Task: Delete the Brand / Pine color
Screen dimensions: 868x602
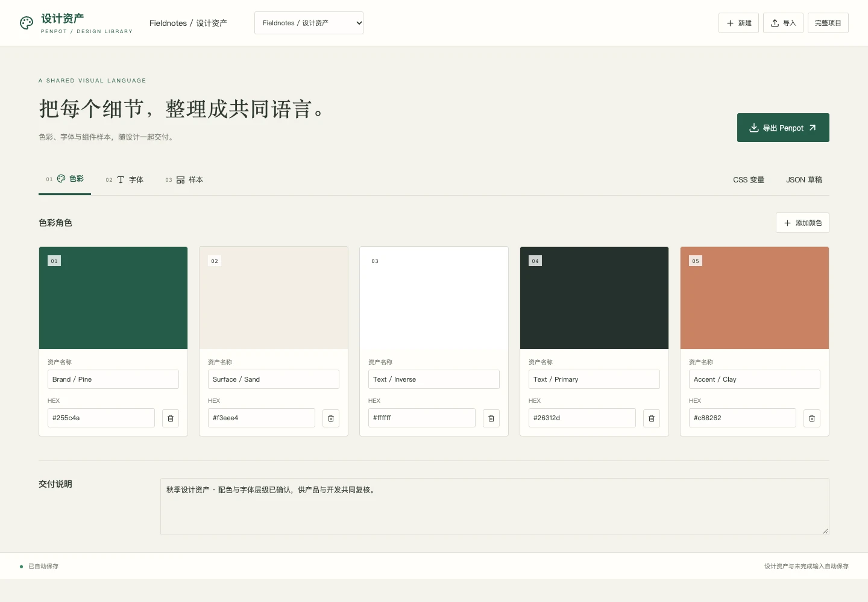Action: (x=171, y=418)
